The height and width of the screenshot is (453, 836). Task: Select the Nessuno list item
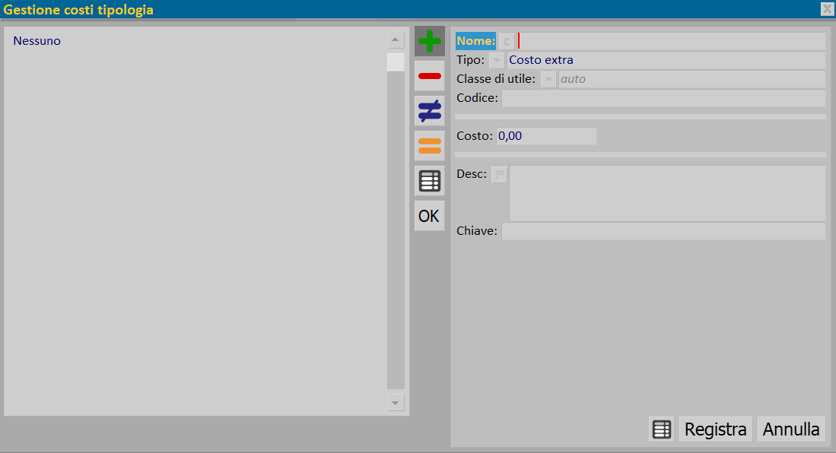tap(37, 41)
